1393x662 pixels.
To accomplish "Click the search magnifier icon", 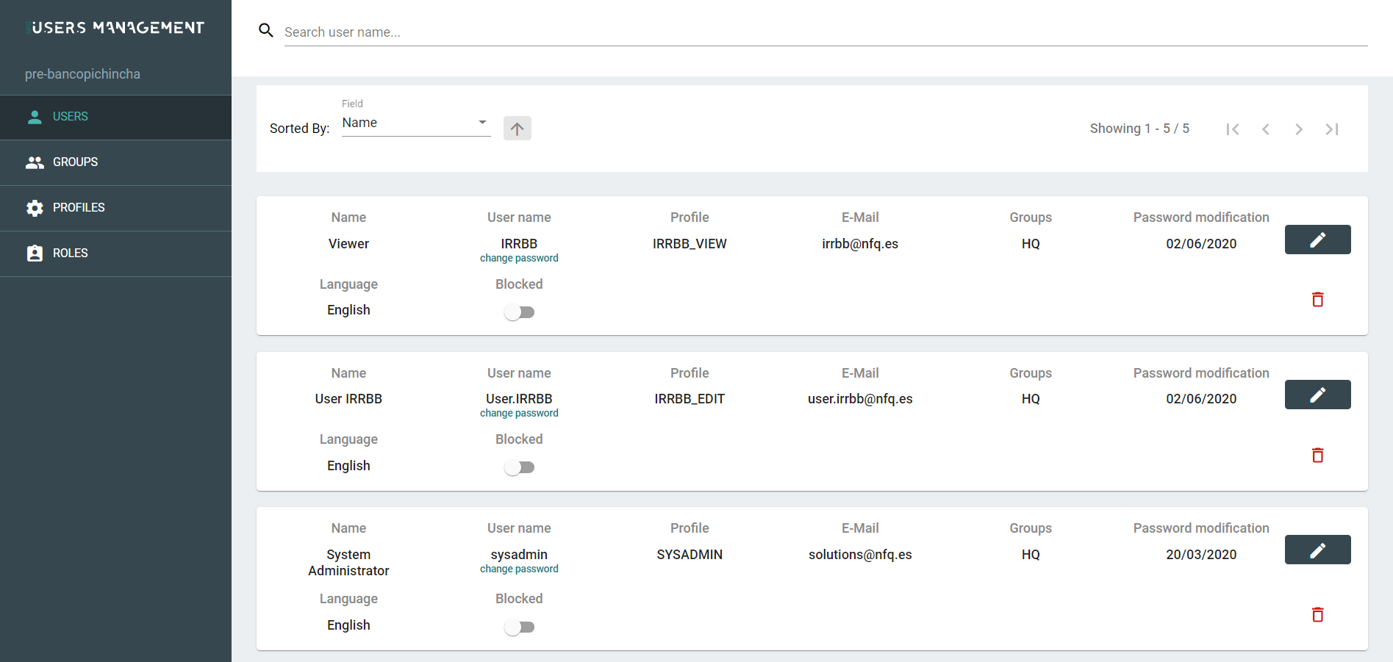I will click(x=266, y=31).
